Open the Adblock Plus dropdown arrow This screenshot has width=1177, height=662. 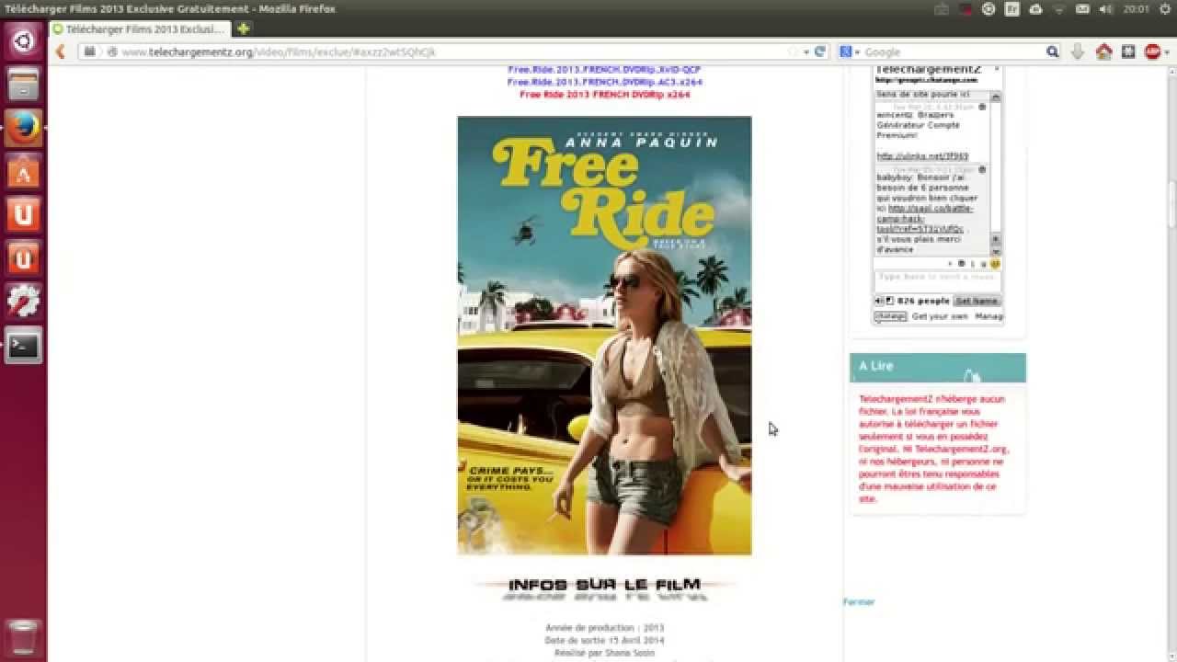(x=1166, y=52)
